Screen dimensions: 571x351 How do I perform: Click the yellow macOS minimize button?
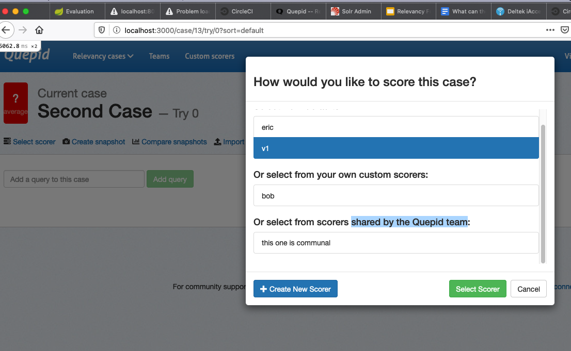coord(15,11)
